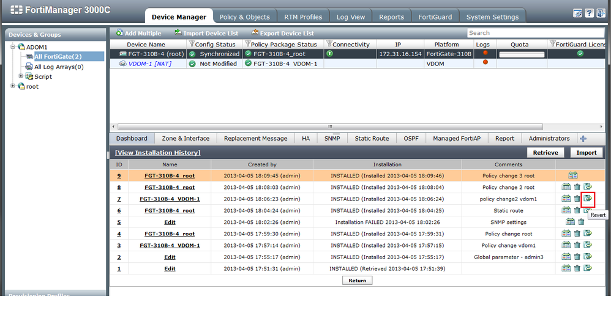Open the top-right window settings icon
Screen dimensions: 611x313
(x=577, y=13)
